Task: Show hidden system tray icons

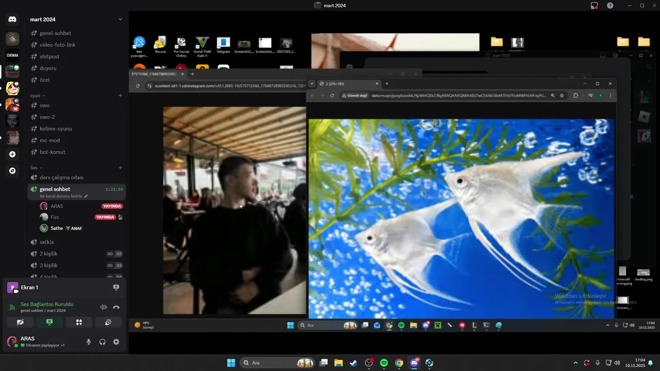Action: [575, 363]
